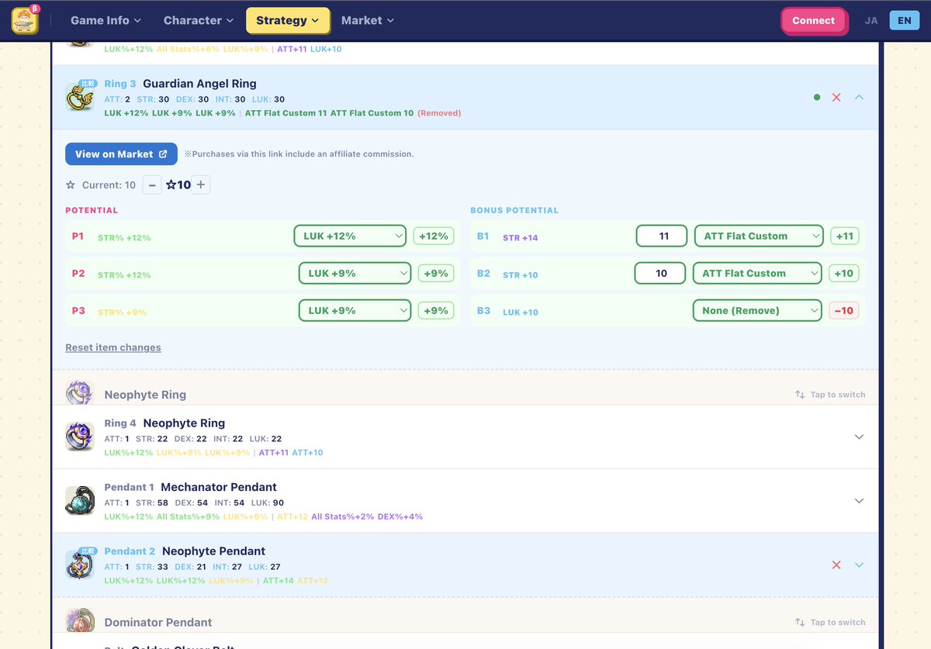Click the Mechanator Pendant item icon
This screenshot has width=931, height=649.
point(81,500)
